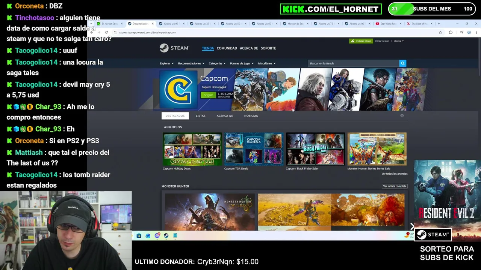This screenshot has height=270, width=481.
Task: Click the Instalar Steam button
Action: point(361,41)
